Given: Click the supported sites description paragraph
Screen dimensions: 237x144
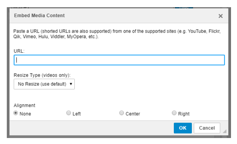Looking at the screenshot, I should [117, 34].
